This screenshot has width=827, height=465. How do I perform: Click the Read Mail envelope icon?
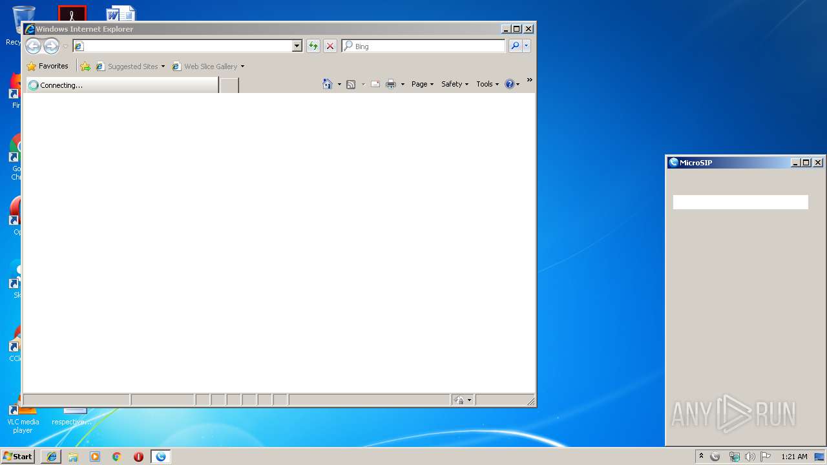[375, 84]
